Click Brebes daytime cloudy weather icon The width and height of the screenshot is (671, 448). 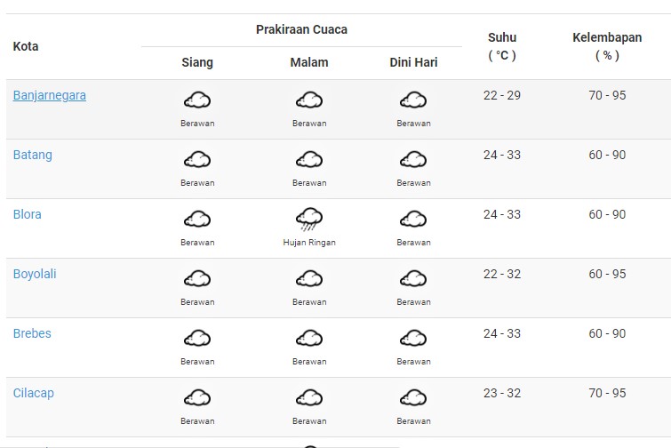click(196, 339)
